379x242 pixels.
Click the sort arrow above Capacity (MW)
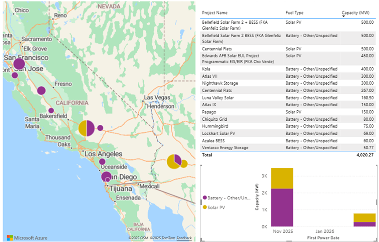click(344, 17)
